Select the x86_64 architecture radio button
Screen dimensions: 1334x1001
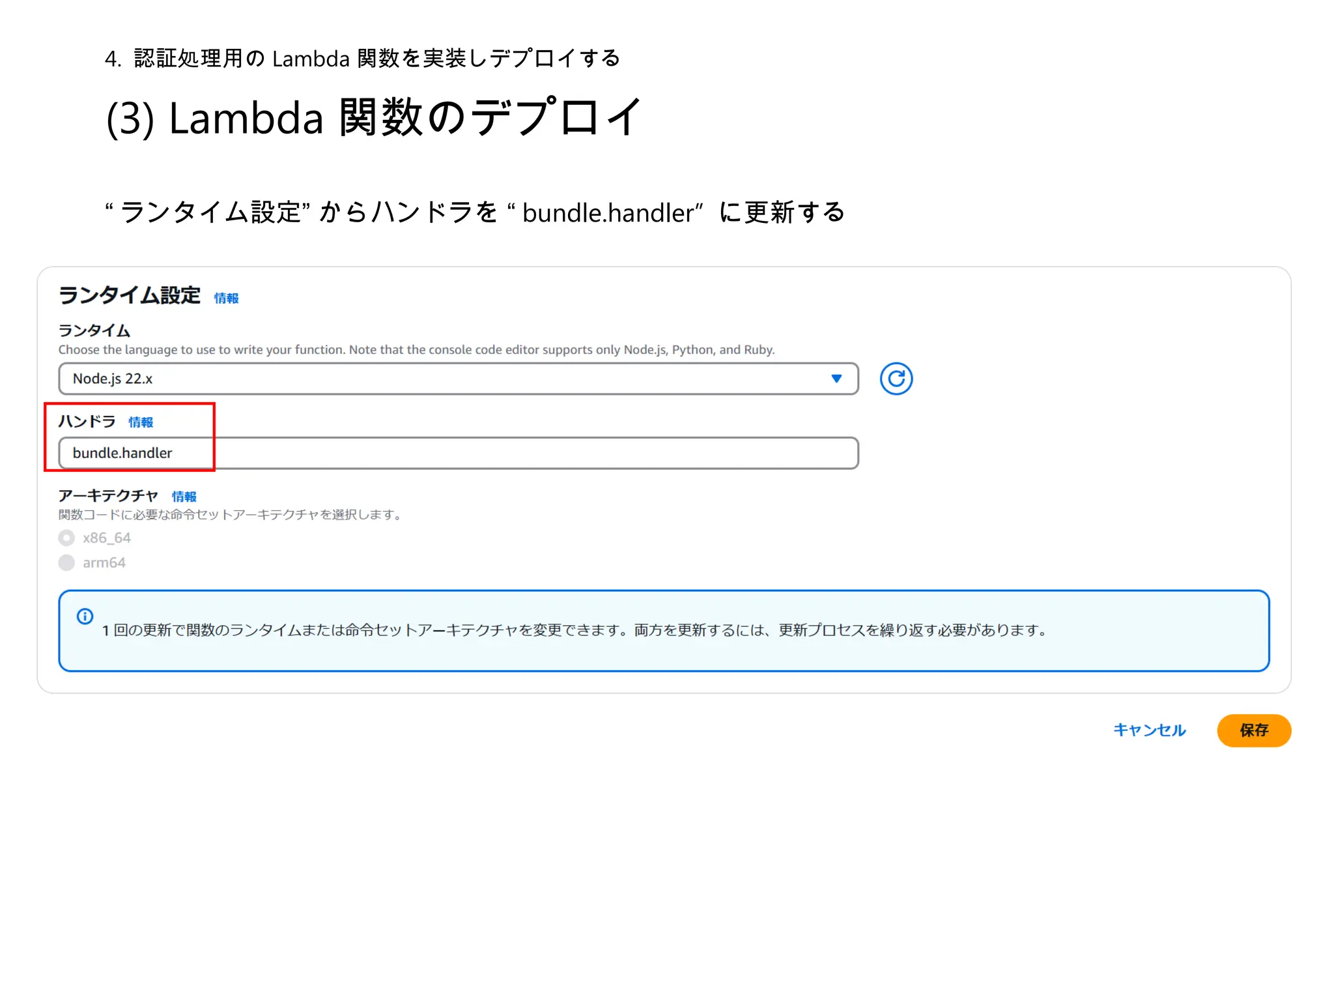[x=66, y=538]
